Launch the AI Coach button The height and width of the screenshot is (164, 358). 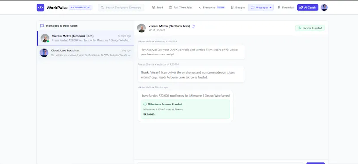[307, 8]
